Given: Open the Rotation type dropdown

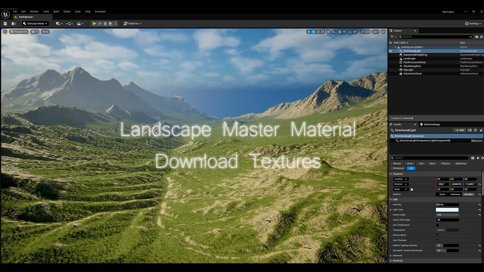Looking at the screenshot, I should coord(400,184).
